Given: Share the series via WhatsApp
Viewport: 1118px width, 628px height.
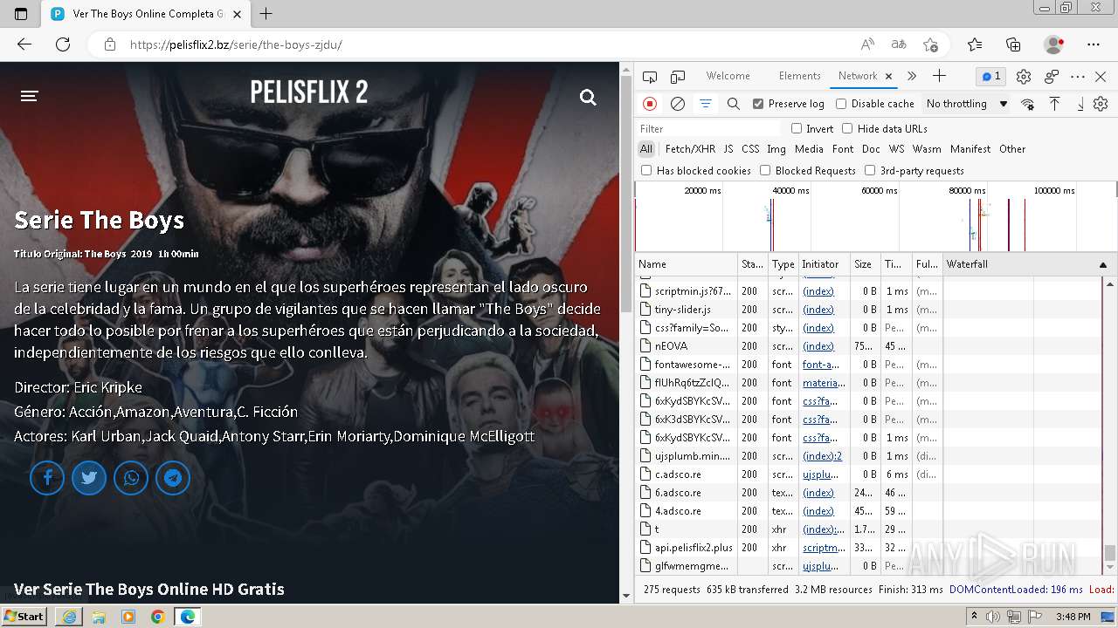Looking at the screenshot, I should point(131,478).
